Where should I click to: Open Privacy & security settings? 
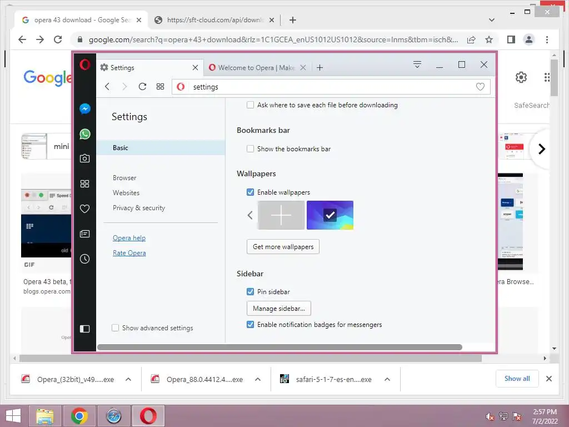138,208
